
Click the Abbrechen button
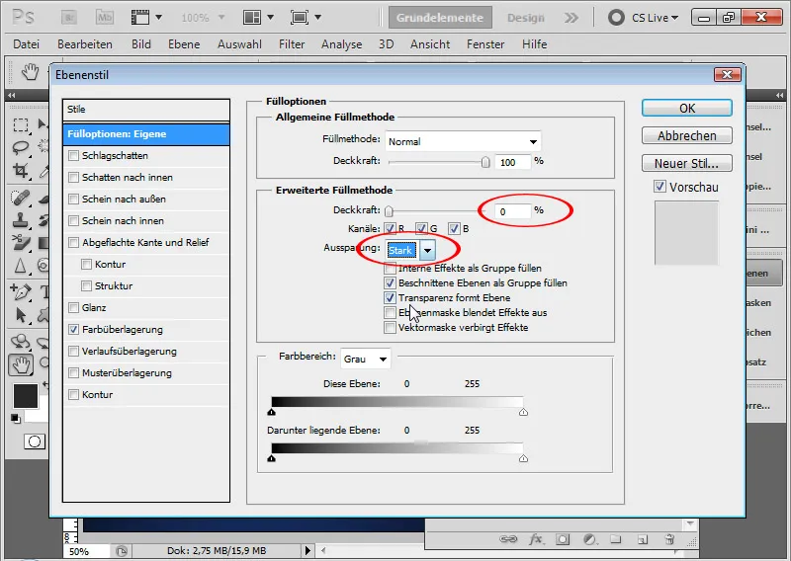[687, 135]
